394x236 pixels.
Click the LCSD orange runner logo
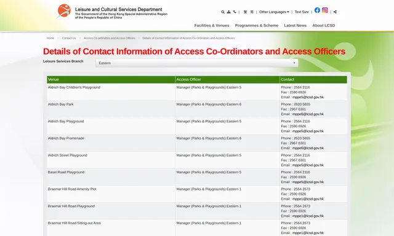(x=64, y=11)
